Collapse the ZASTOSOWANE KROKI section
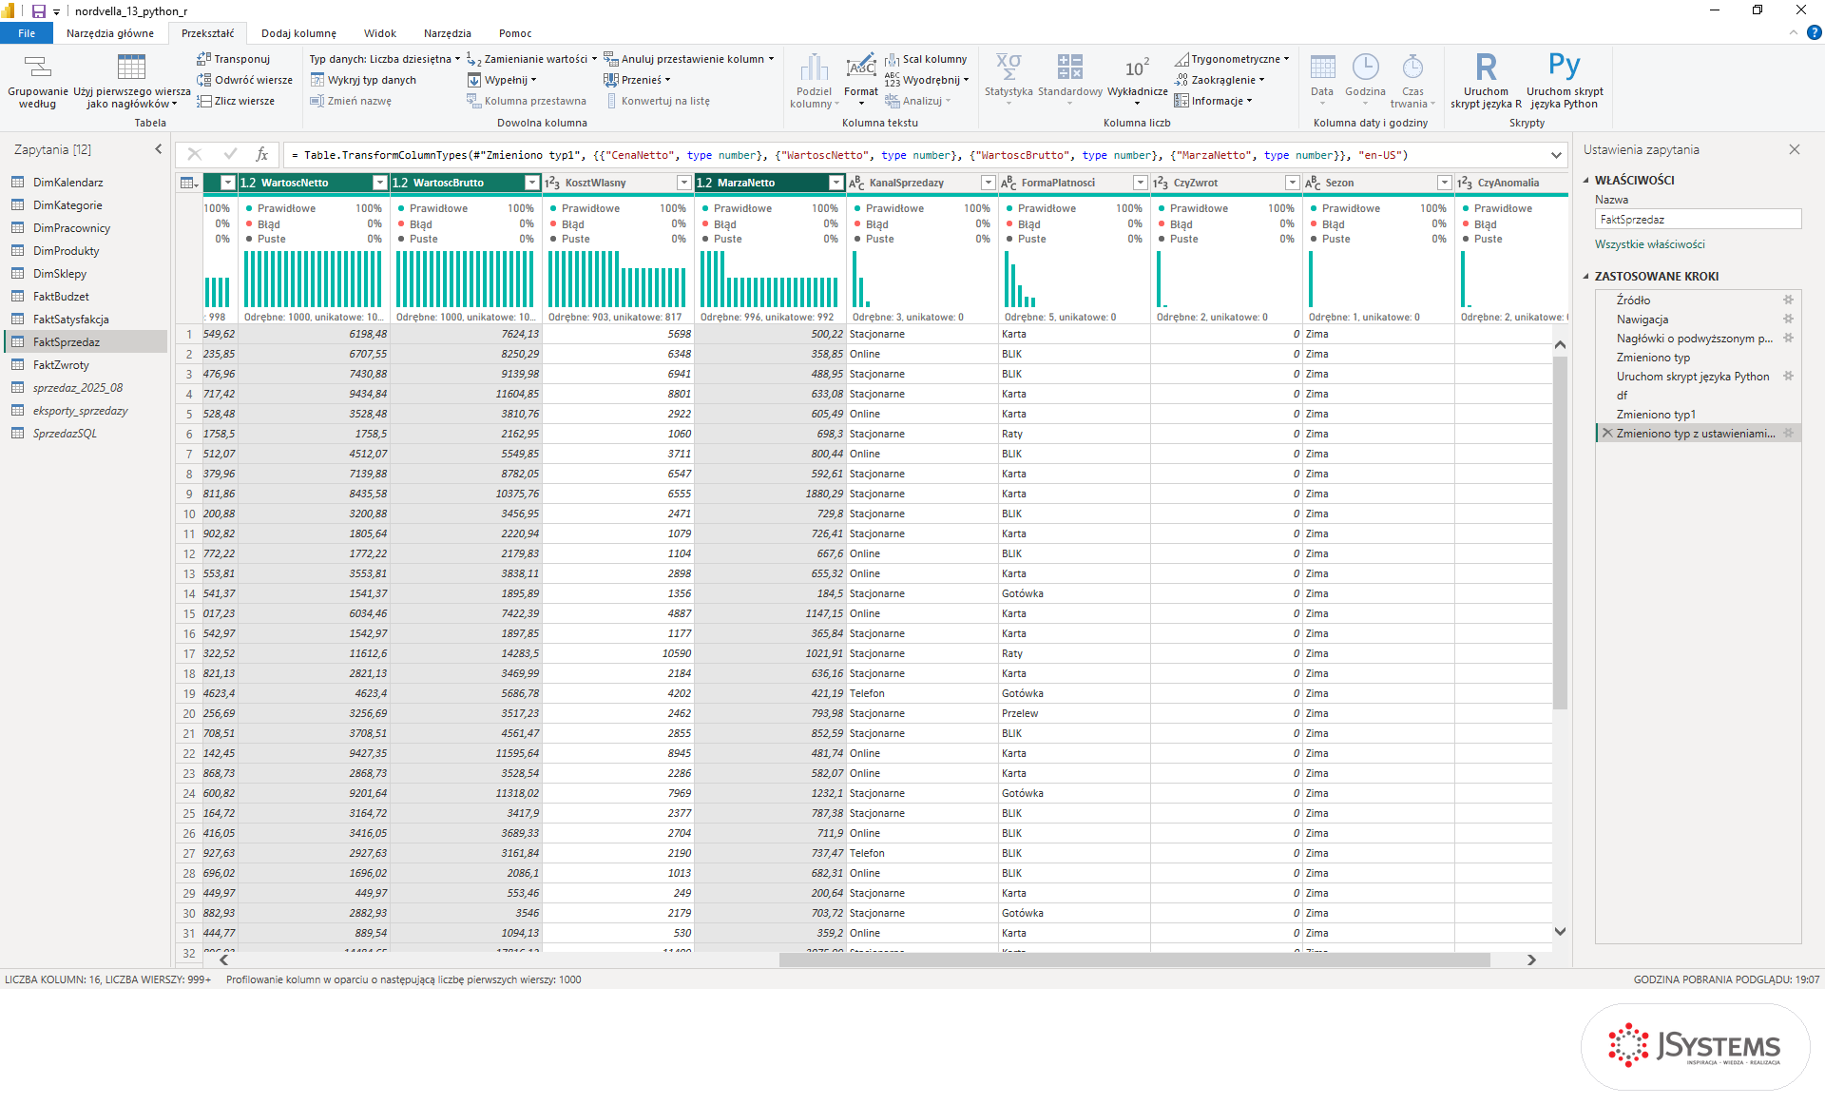This screenshot has width=1825, height=1105. pyautogui.click(x=1586, y=277)
